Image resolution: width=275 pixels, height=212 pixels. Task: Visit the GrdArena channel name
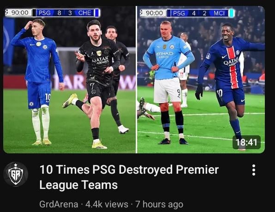click(x=59, y=204)
